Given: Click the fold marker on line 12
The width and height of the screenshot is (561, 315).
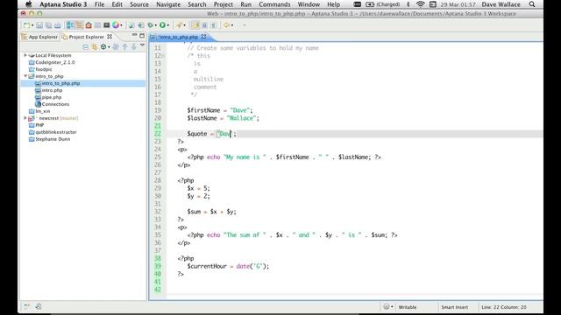Looking at the screenshot, I should [164, 56].
